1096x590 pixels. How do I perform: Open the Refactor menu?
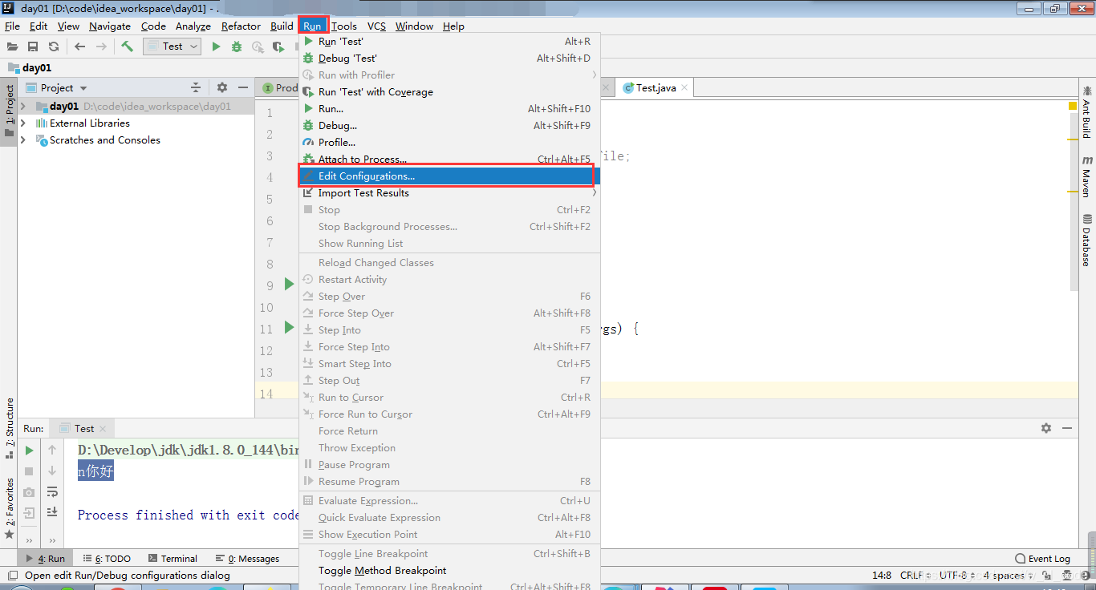pos(241,26)
